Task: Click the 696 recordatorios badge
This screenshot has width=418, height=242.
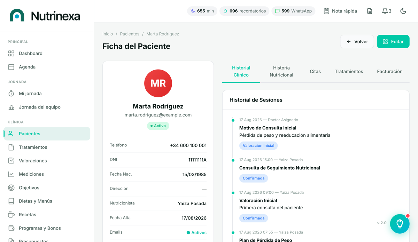Action: click(245, 11)
